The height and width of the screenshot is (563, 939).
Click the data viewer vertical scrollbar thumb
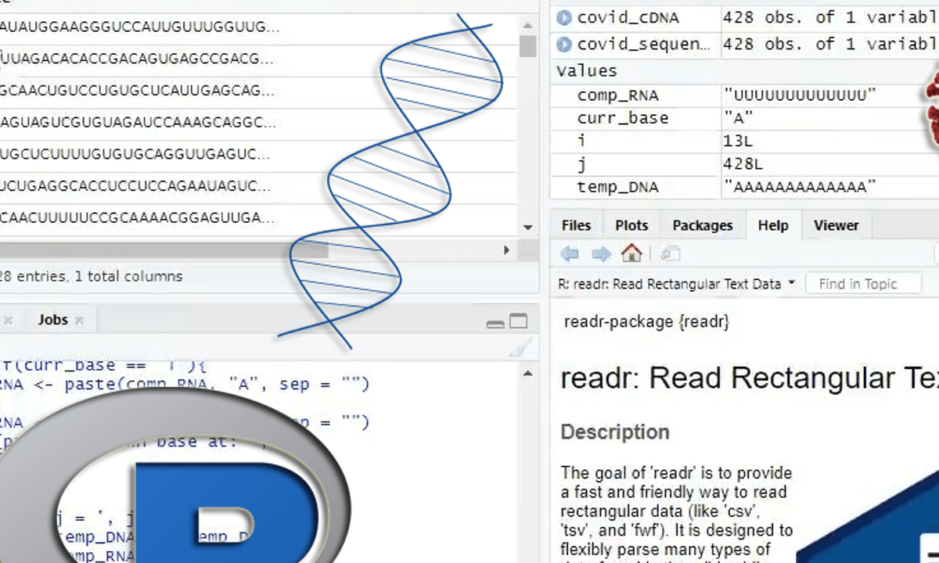coord(528,45)
